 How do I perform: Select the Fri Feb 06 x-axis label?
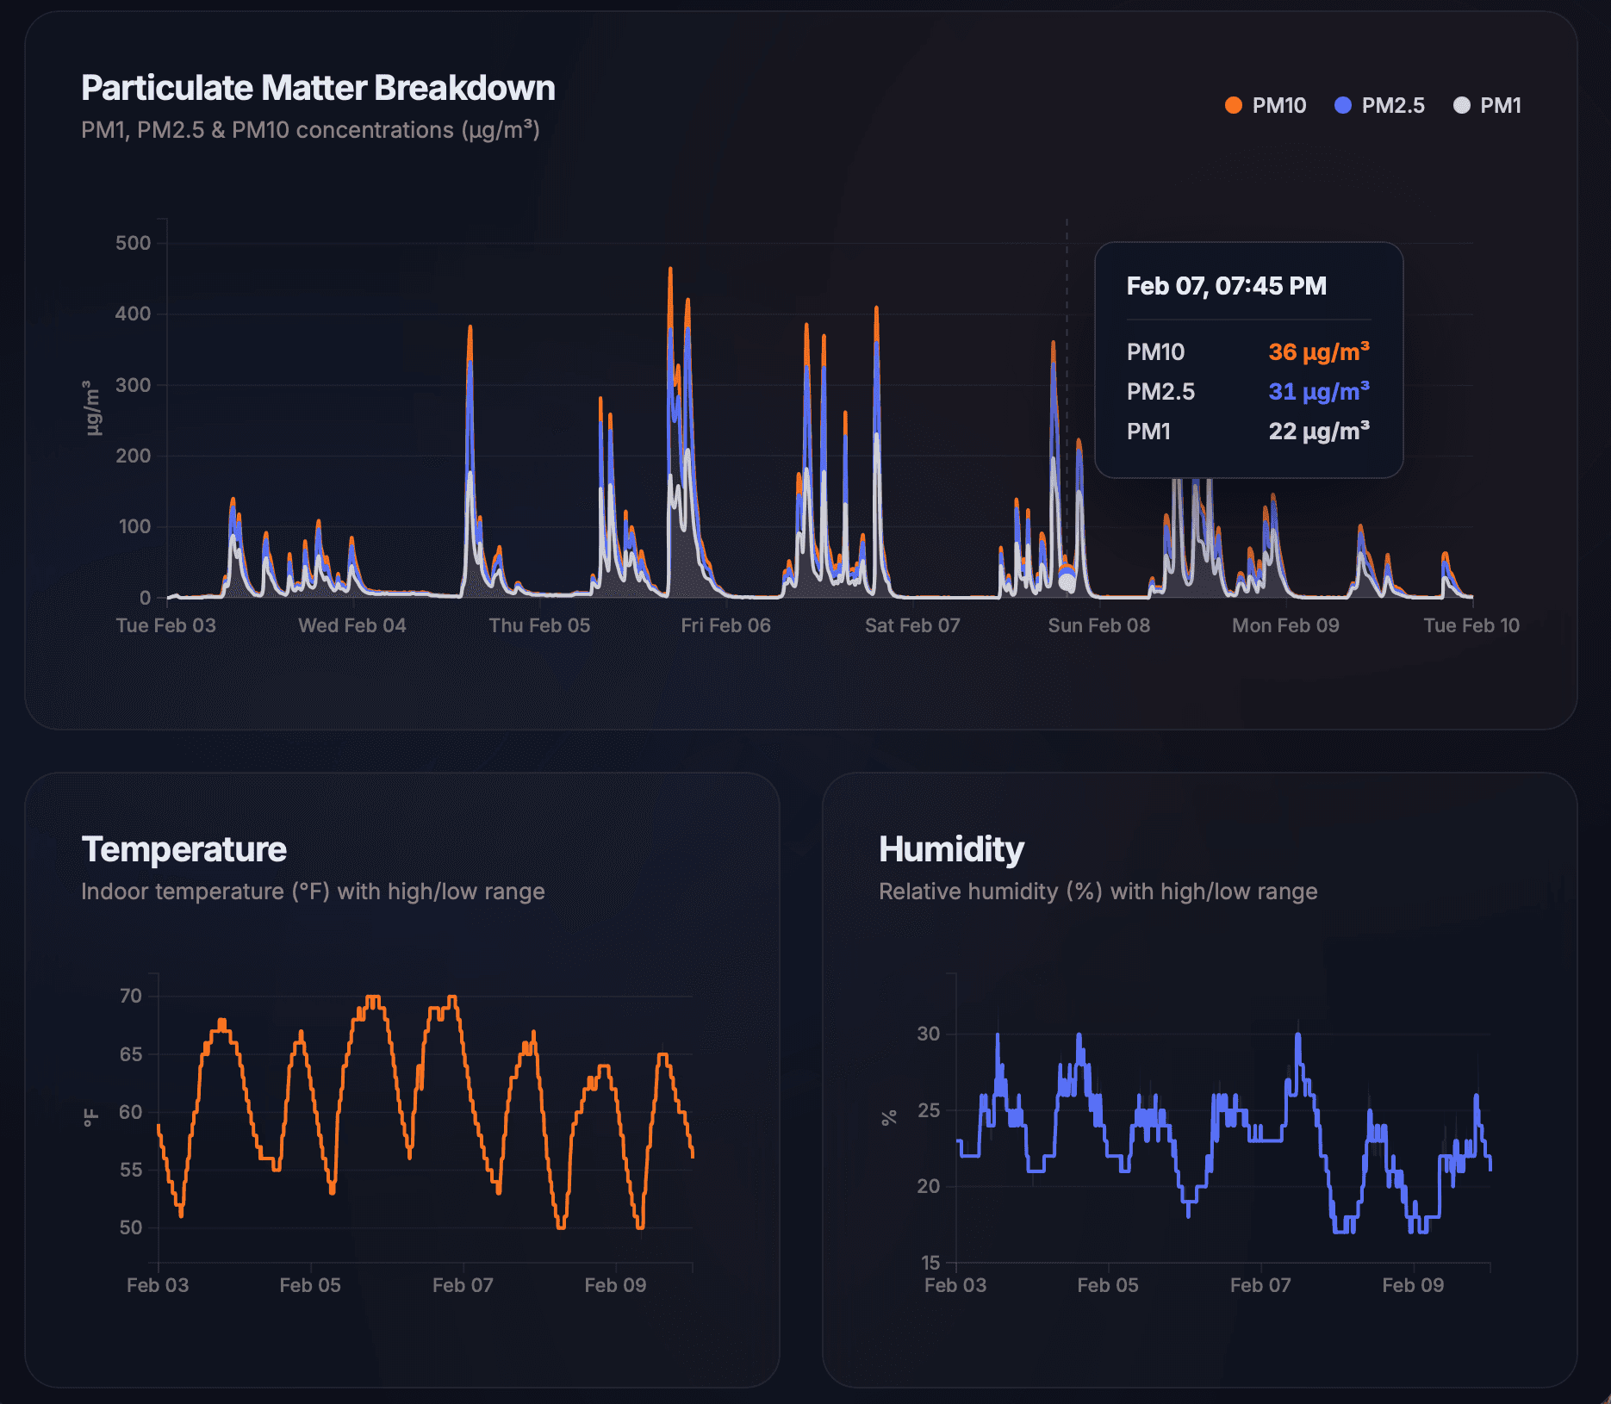tap(725, 625)
